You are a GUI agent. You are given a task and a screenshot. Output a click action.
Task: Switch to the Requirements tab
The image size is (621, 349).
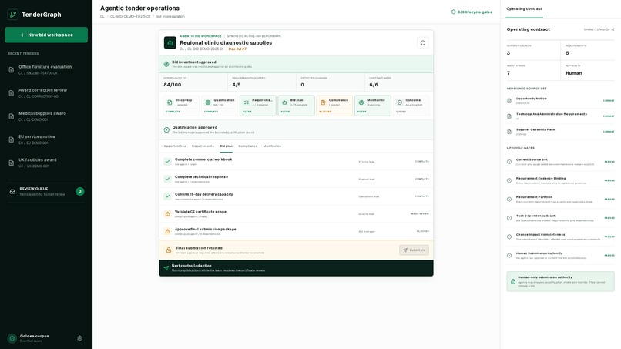pos(203,146)
